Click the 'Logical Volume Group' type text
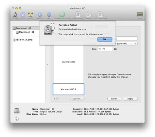 (51, 111)
